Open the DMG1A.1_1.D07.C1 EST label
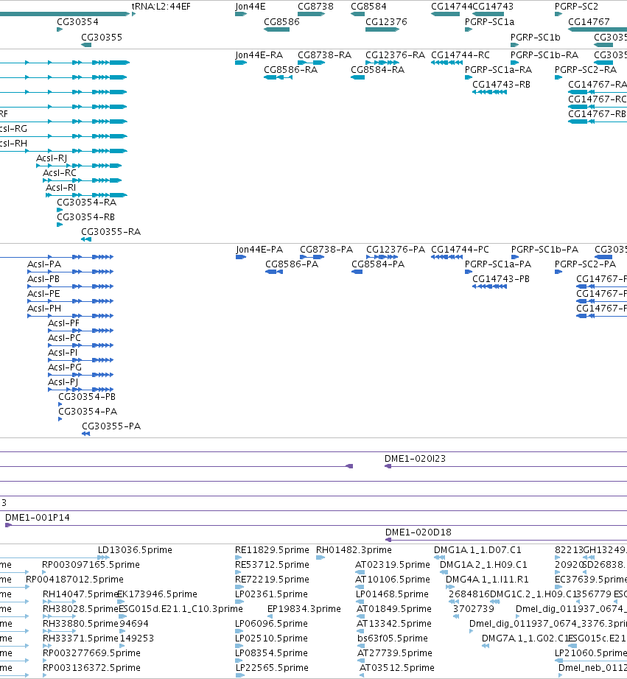Image resolution: width=627 pixels, height=679 pixels. [477, 550]
